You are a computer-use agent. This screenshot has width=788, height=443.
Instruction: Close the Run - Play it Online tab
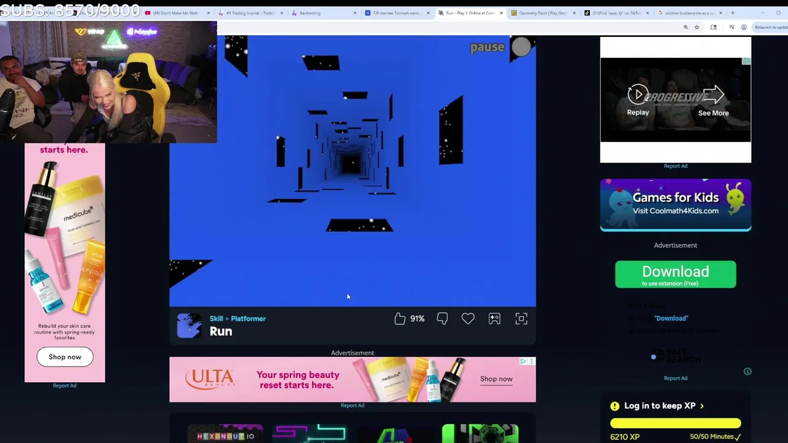click(501, 13)
